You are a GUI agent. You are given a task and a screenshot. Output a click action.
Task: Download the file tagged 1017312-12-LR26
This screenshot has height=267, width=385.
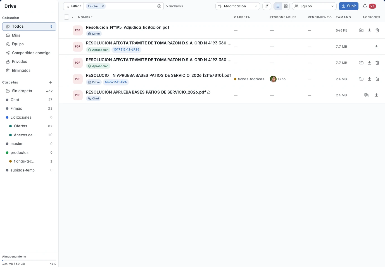click(376, 46)
